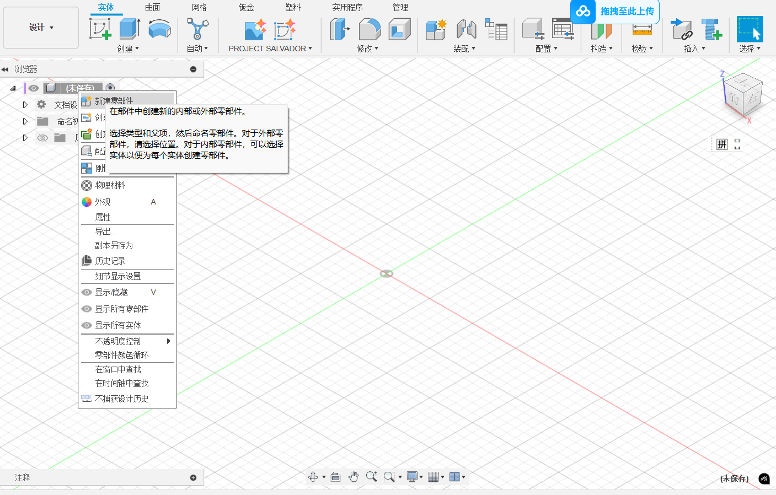Open the Modify (修改) dropdown menu
Screen dimensions: 776x495
(367, 49)
